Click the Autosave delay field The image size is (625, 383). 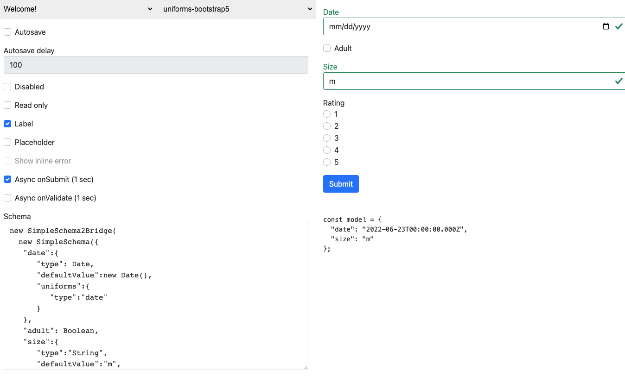156,65
